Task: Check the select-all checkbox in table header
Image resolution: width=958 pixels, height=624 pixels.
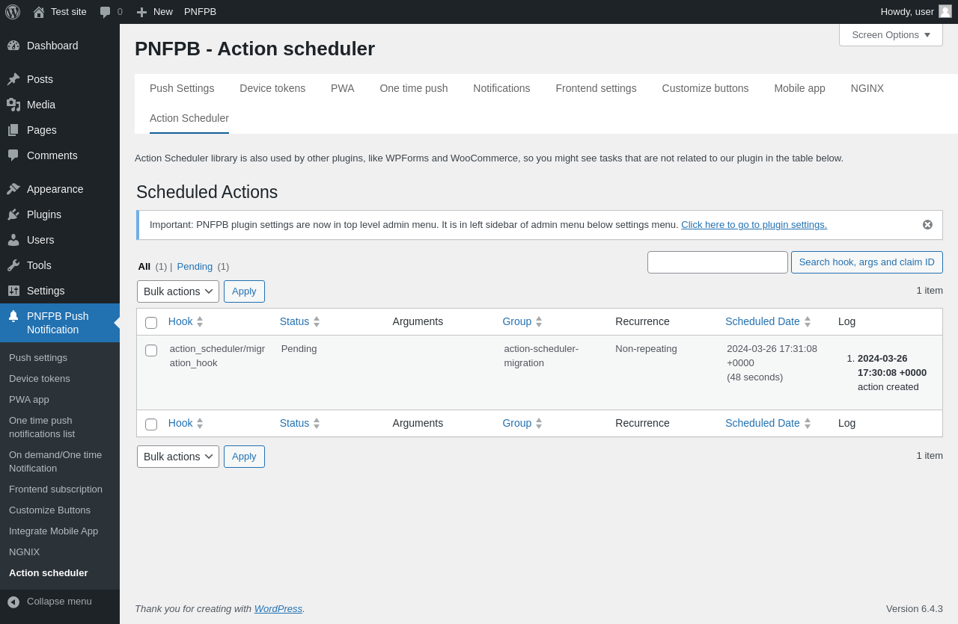Action: point(151,323)
